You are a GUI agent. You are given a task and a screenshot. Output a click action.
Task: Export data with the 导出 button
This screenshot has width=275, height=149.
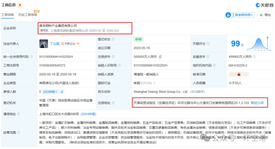pos(265,15)
